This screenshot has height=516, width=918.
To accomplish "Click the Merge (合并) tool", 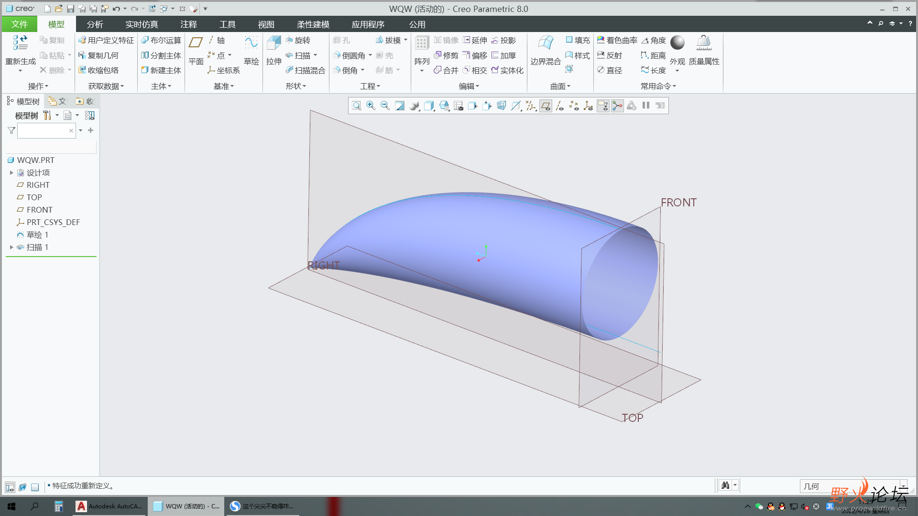I will tap(446, 70).
